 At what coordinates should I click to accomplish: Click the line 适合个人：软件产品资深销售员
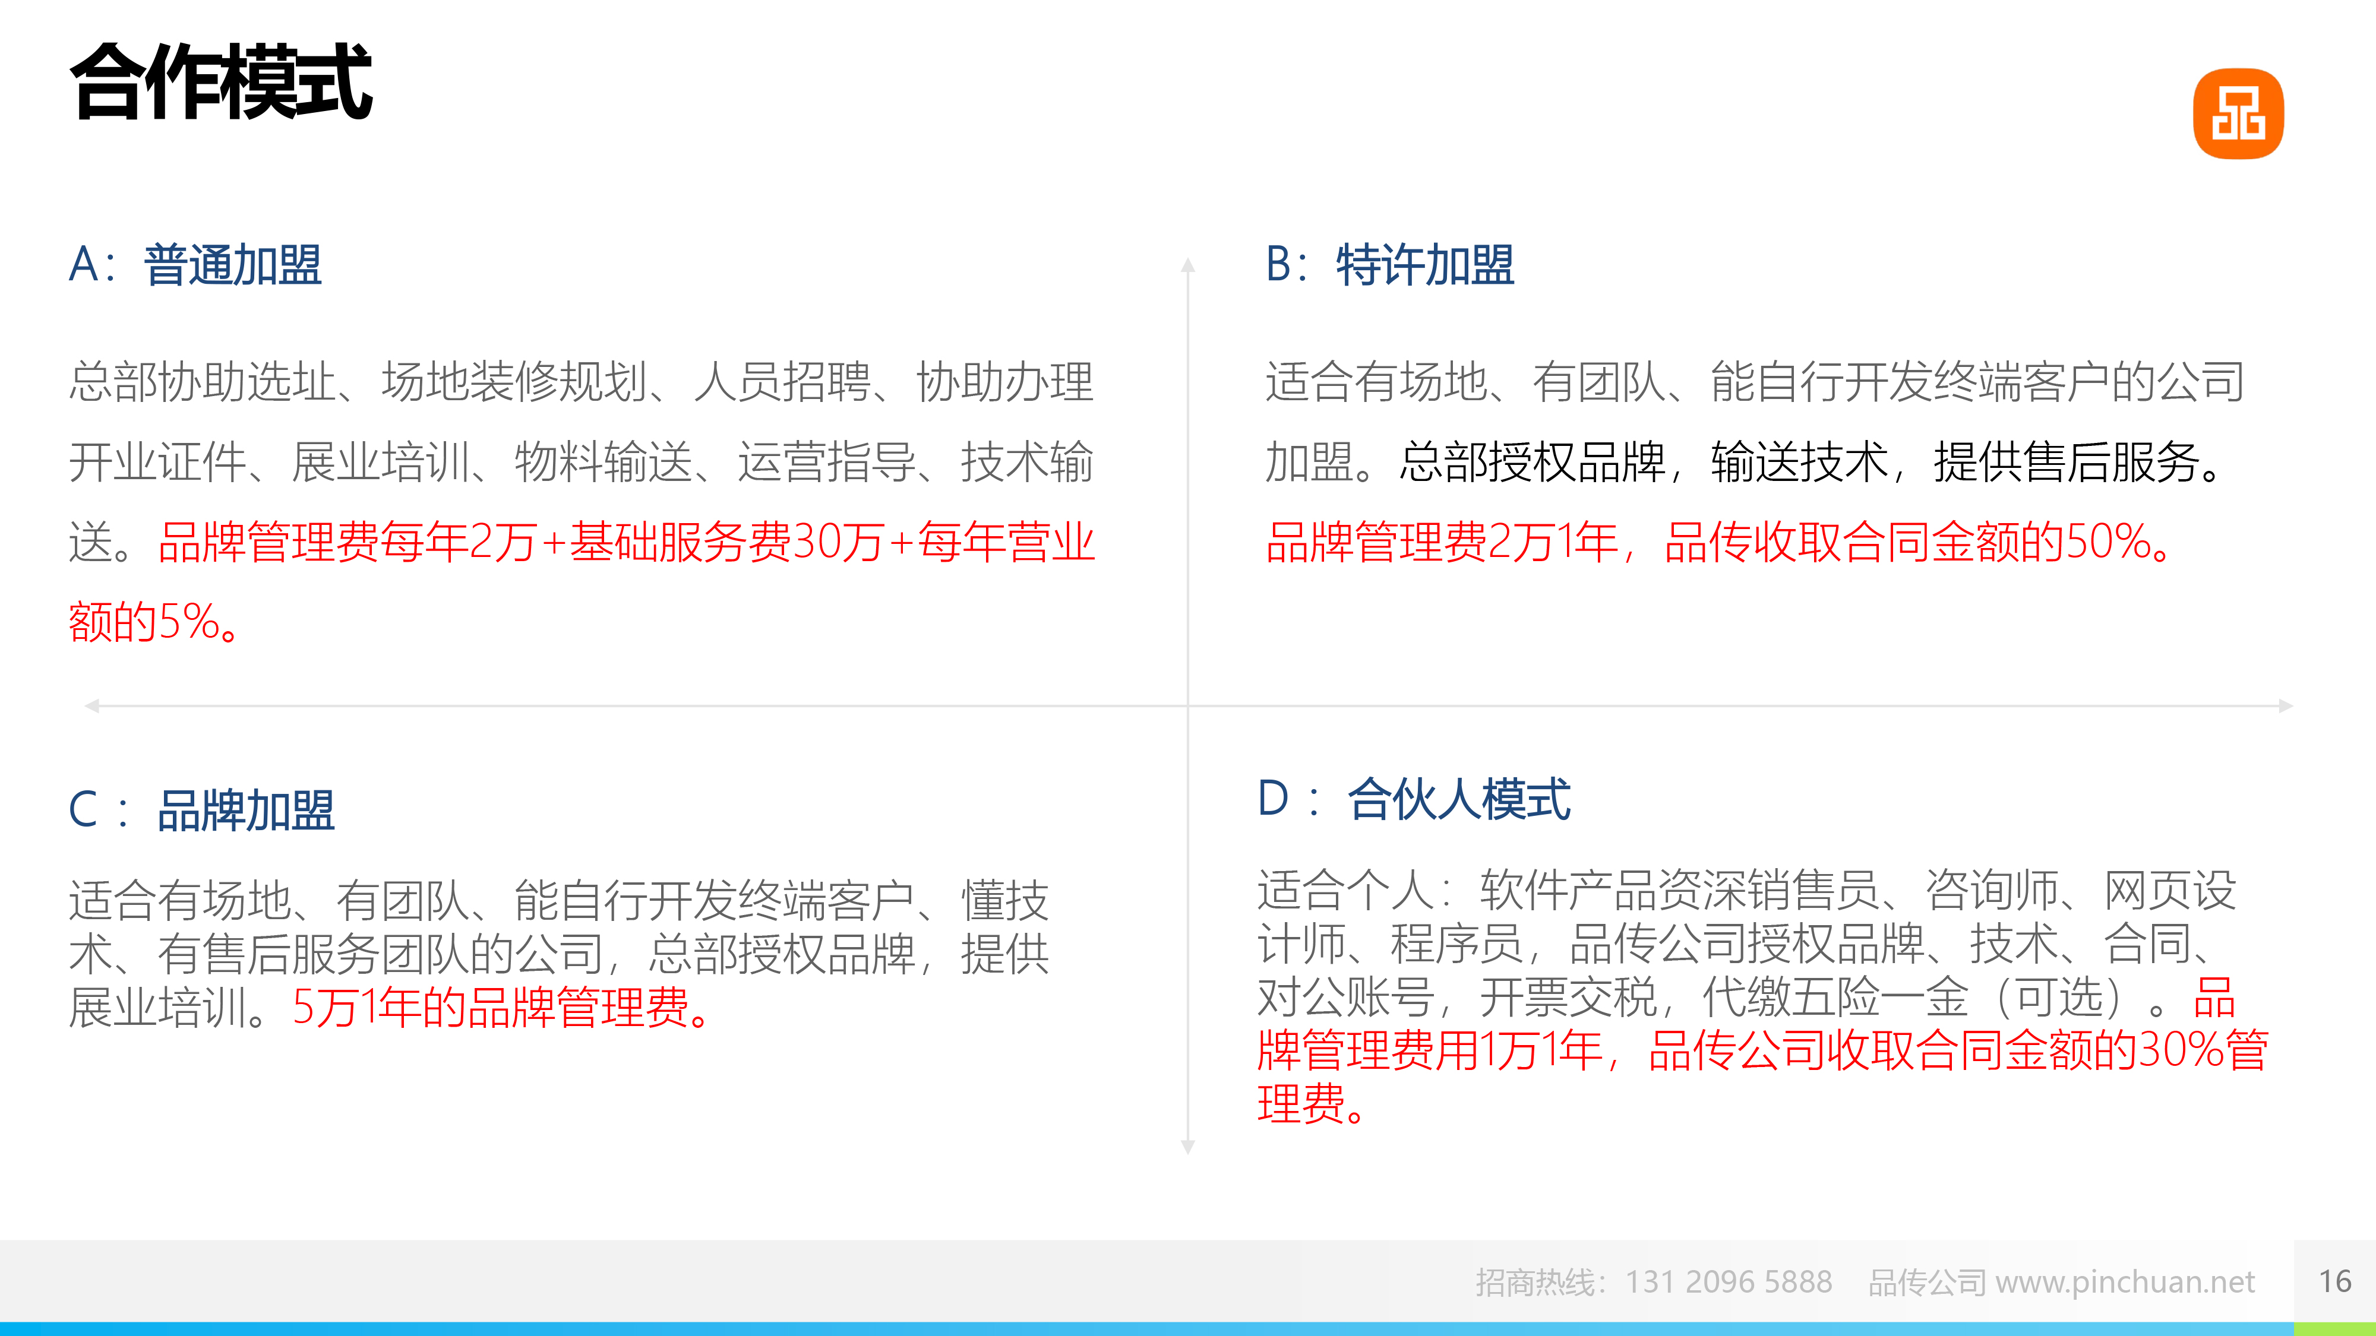click(1569, 891)
